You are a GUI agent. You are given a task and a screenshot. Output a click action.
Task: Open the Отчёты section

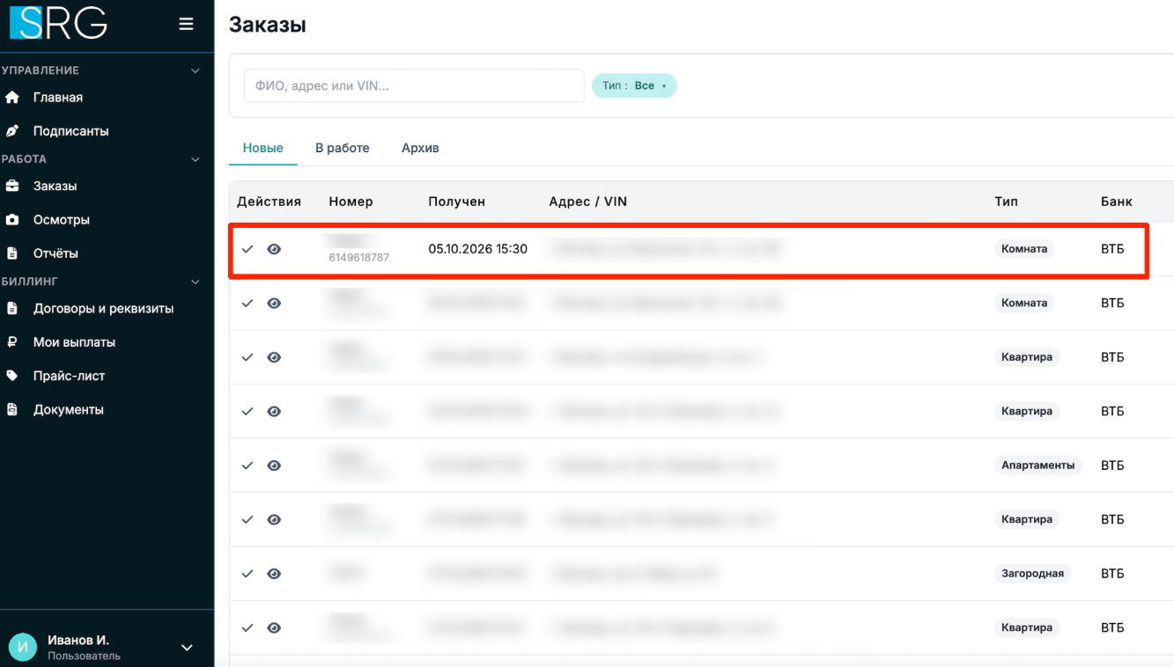pos(55,253)
